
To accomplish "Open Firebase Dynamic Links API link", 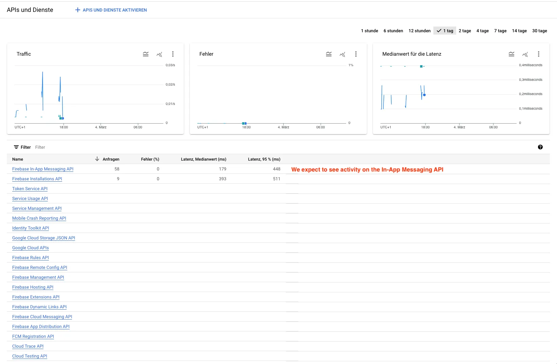I will tap(39, 307).
